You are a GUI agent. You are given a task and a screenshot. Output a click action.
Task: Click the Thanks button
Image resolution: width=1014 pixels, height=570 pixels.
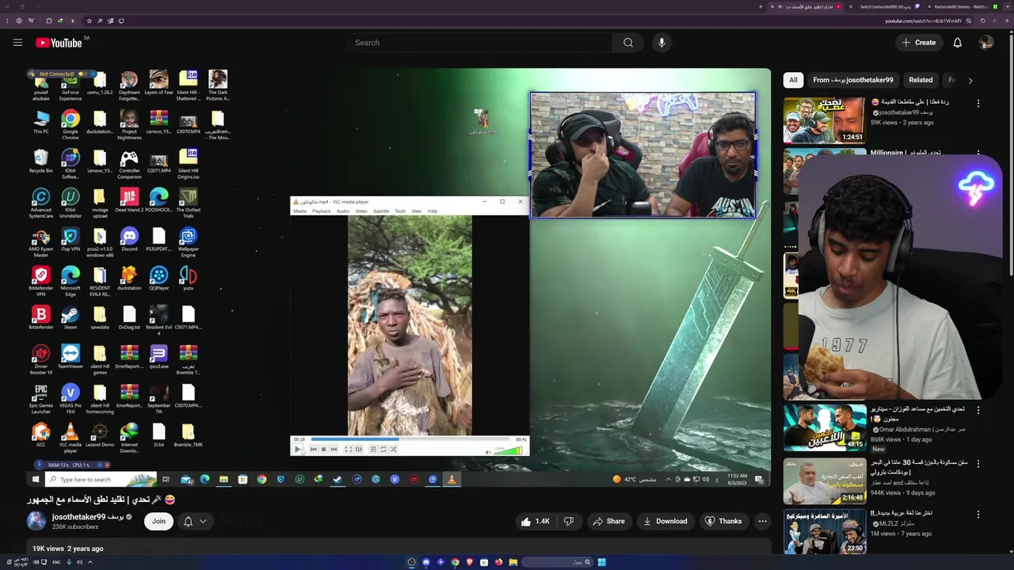[723, 521]
